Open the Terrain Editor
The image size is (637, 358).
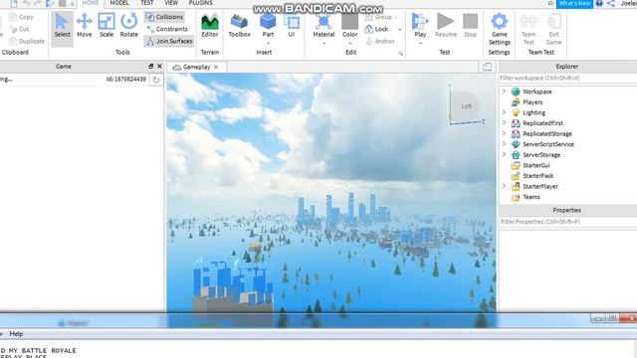[x=210, y=26]
